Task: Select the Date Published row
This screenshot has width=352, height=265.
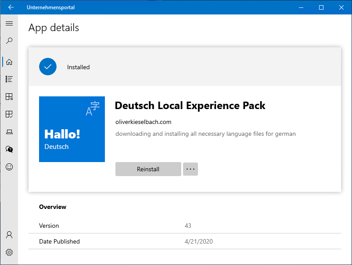Action: [184, 241]
